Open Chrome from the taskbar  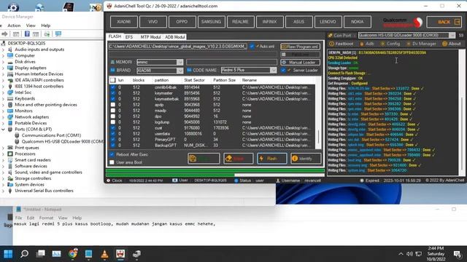pyautogui.click(x=73, y=254)
